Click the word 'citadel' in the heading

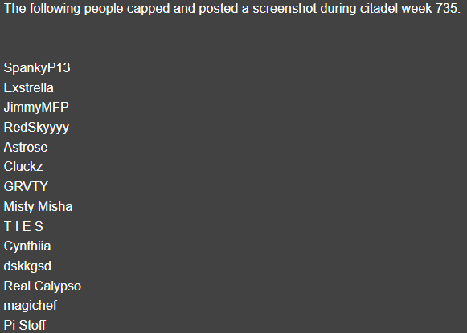coord(379,9)
